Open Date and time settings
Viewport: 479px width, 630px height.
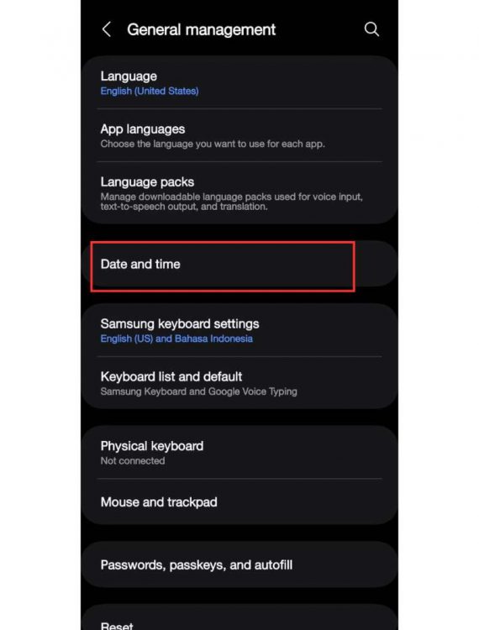pos(239,264)
